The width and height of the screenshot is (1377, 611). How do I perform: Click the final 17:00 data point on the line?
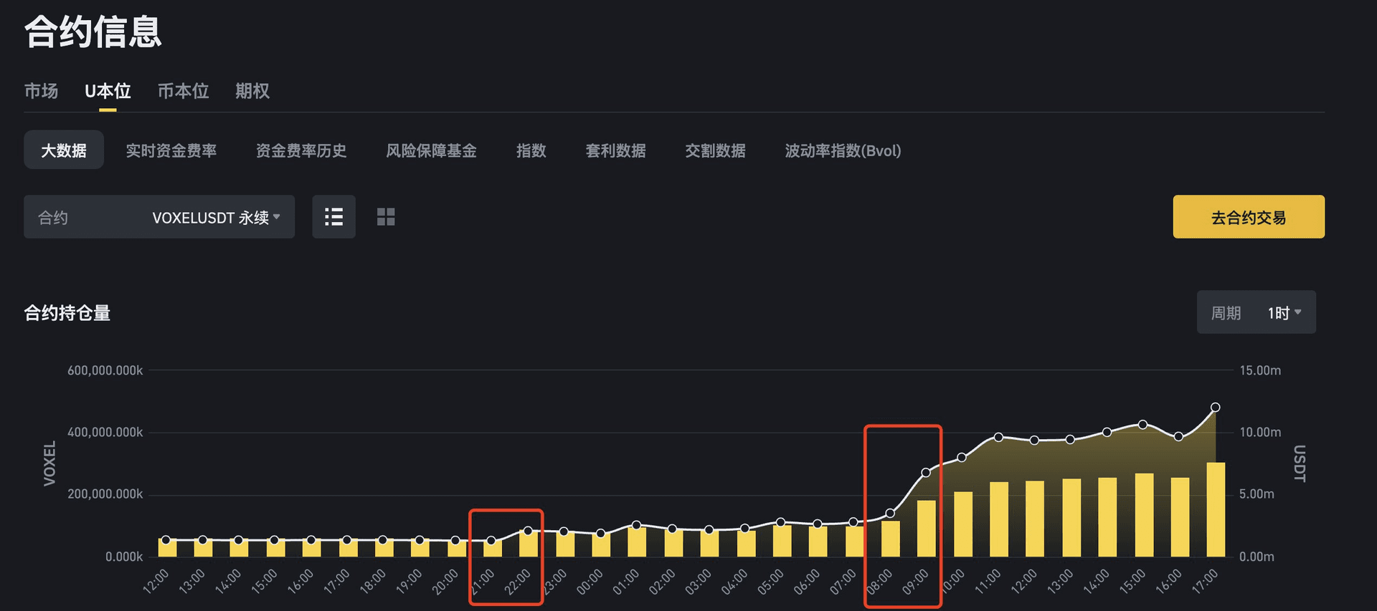coord(1215,408)
